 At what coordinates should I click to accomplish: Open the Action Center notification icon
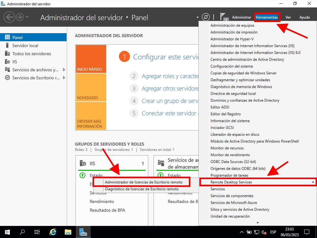click(x=307, y=232)
